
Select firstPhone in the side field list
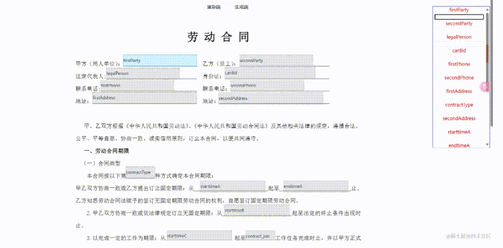(x=459, y=64)
